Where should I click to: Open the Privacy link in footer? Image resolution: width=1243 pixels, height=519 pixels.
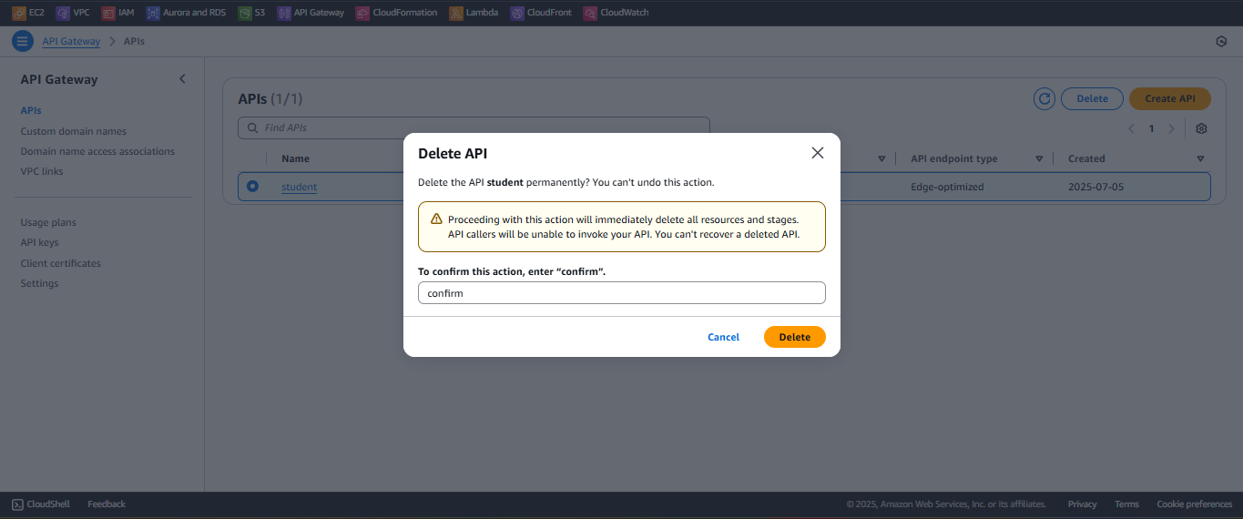pyautogui.click(x=1083, y=504)
